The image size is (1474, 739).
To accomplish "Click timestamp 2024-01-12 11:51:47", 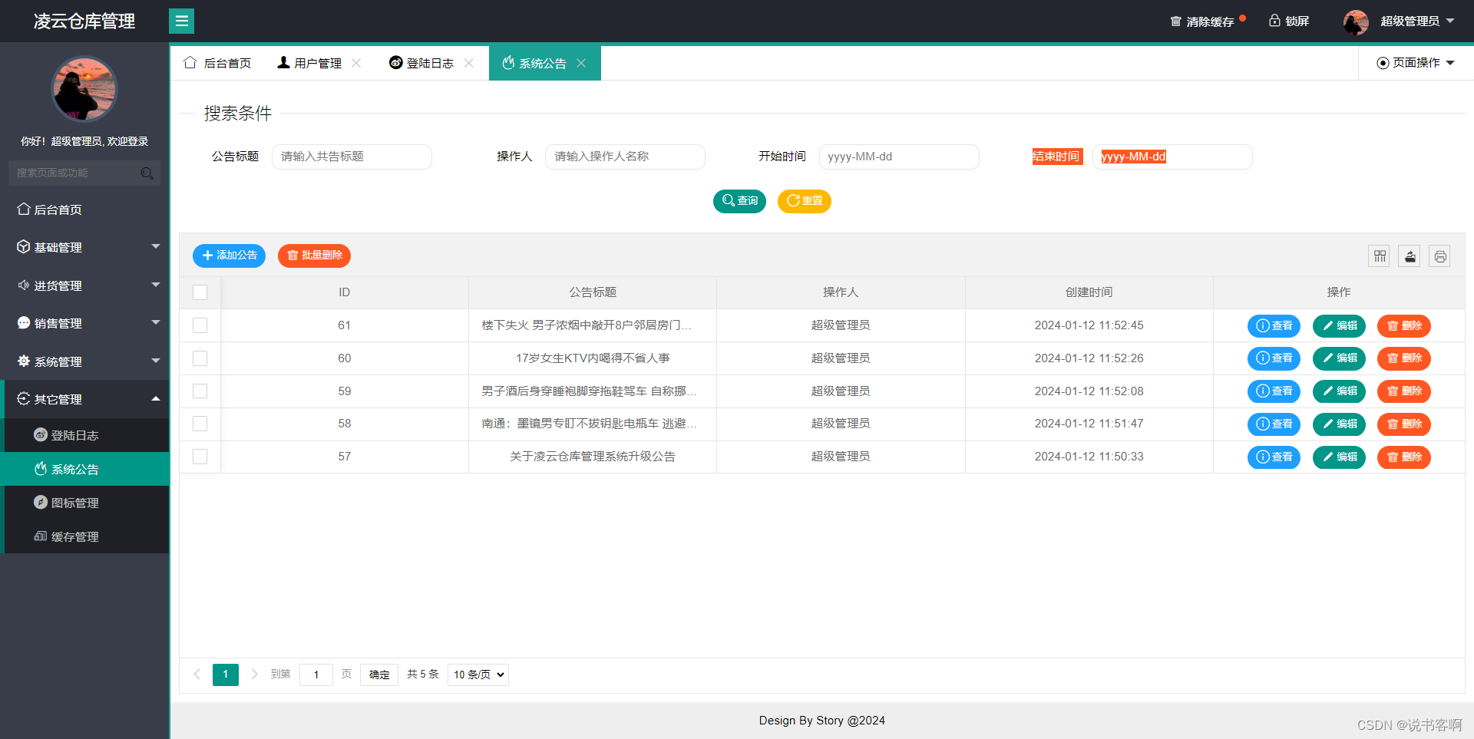I will (1089, 424).
